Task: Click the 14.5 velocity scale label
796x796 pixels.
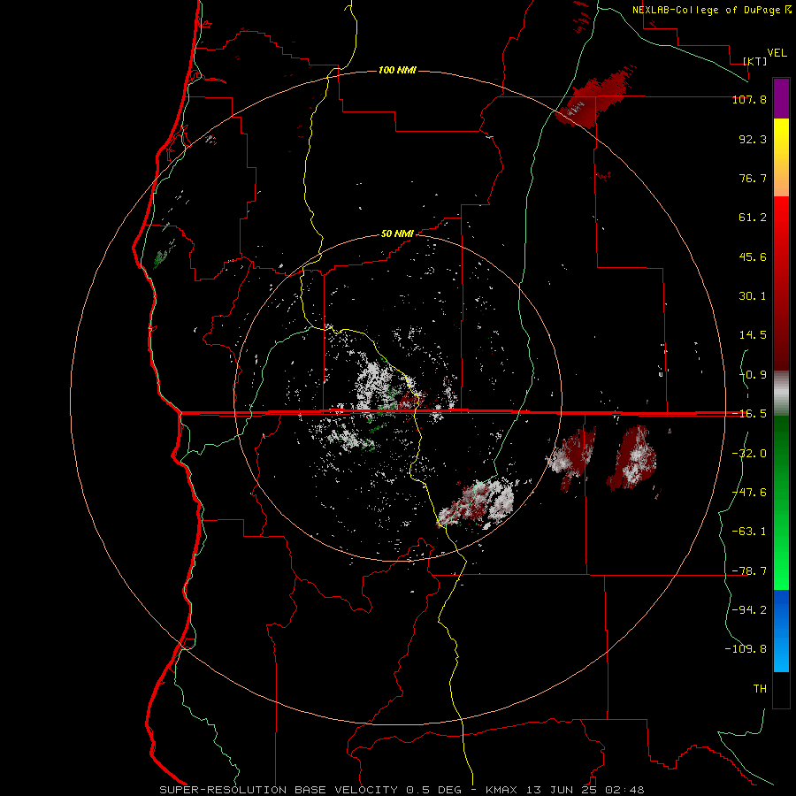Action: [753, 335]
